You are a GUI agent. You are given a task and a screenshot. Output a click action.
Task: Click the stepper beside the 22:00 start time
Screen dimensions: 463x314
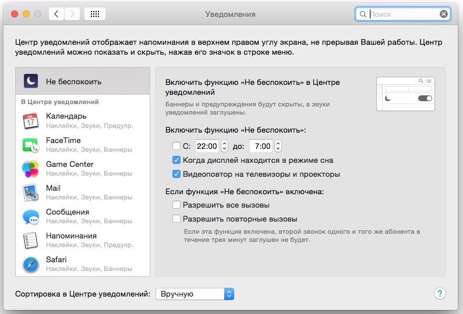(224, 146)
